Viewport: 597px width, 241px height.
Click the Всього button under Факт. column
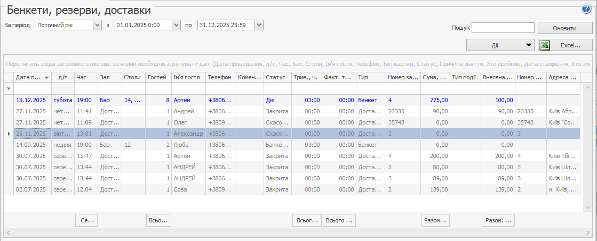pyautogui.click(x=339, y=220)
